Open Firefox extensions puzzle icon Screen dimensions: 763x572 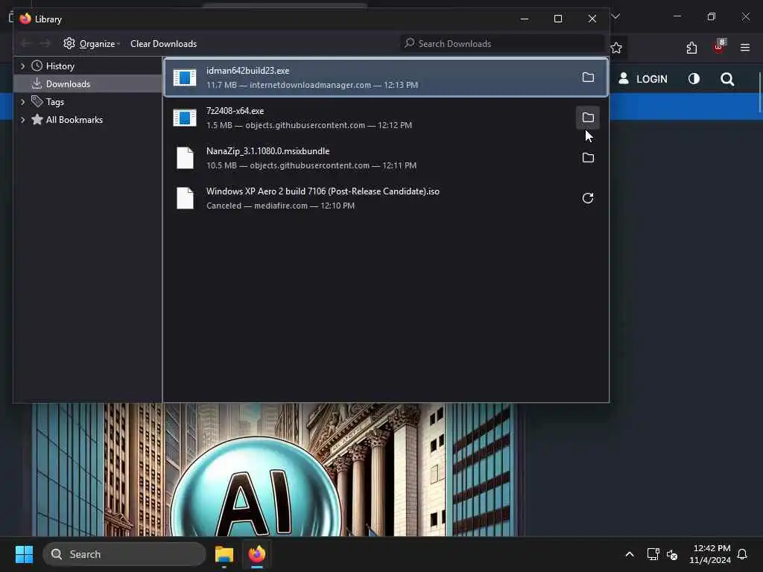691,48
